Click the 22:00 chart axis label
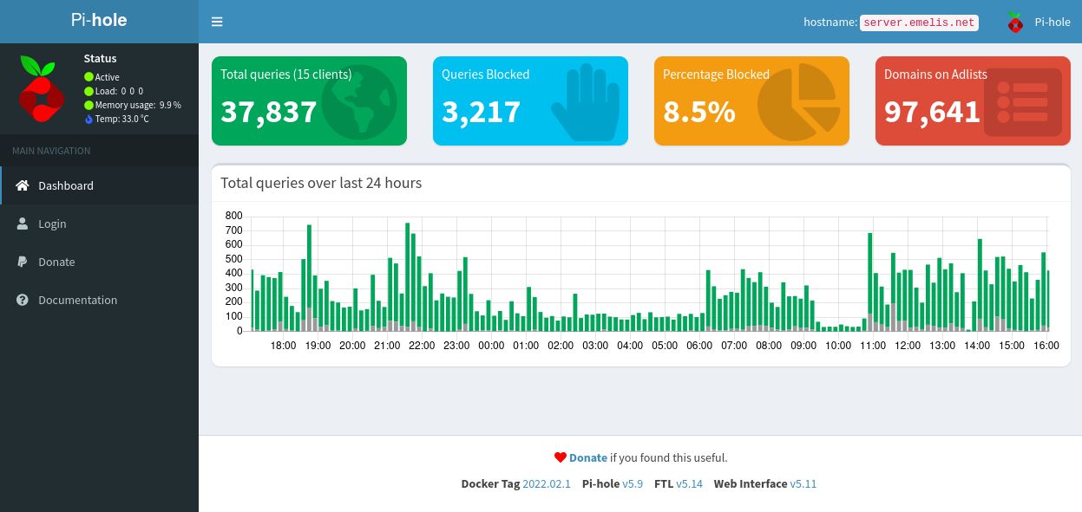 pos(422,345)
